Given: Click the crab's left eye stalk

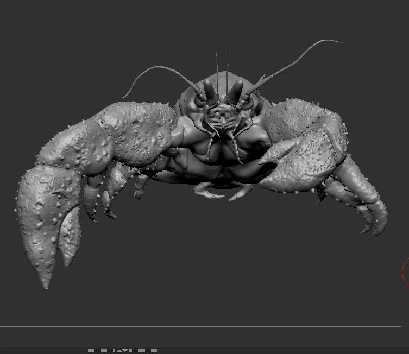Looking at the screenshot, I should (210, 90).
